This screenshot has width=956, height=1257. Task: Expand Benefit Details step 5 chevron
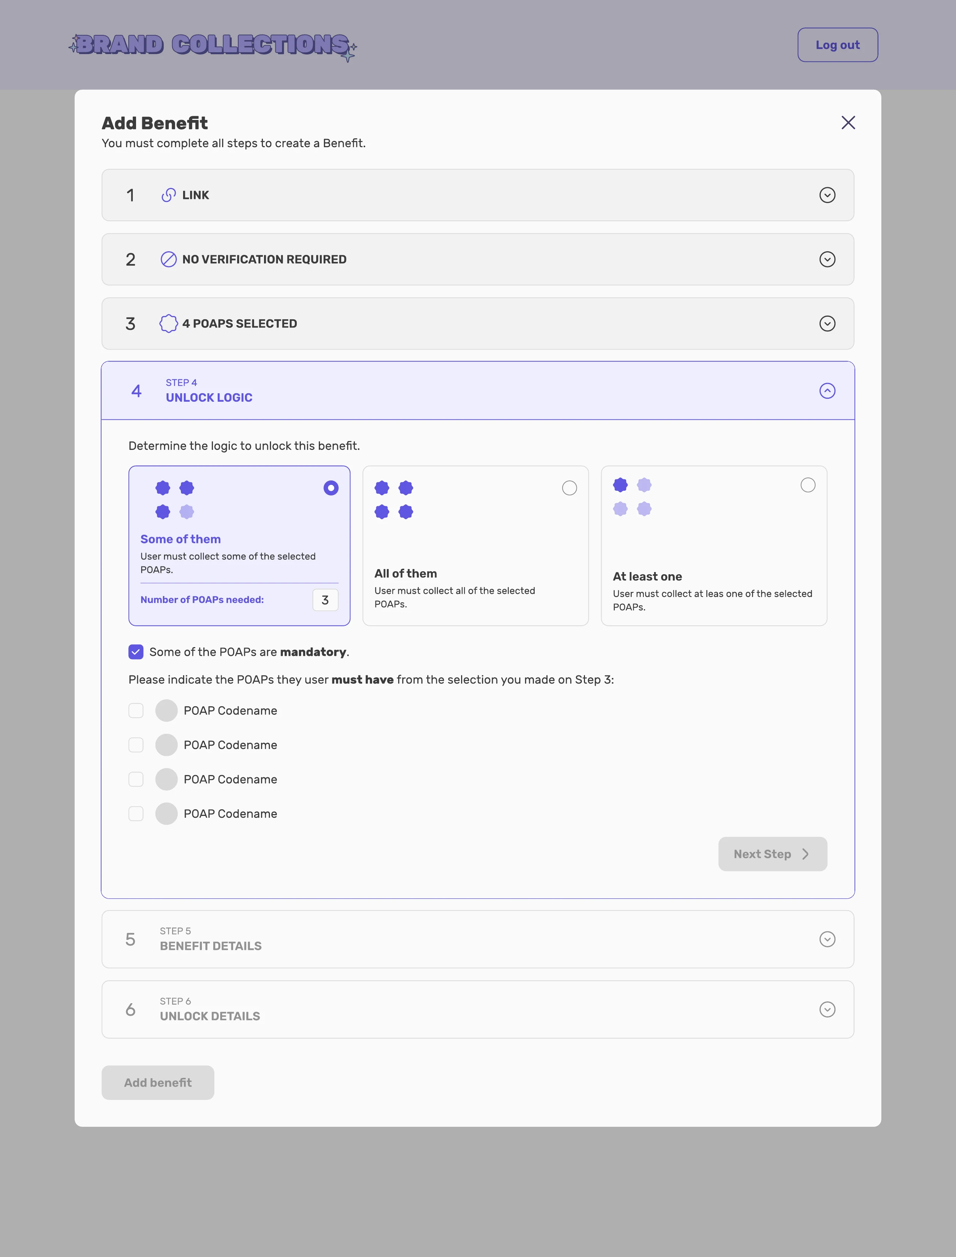pos(827,939)
